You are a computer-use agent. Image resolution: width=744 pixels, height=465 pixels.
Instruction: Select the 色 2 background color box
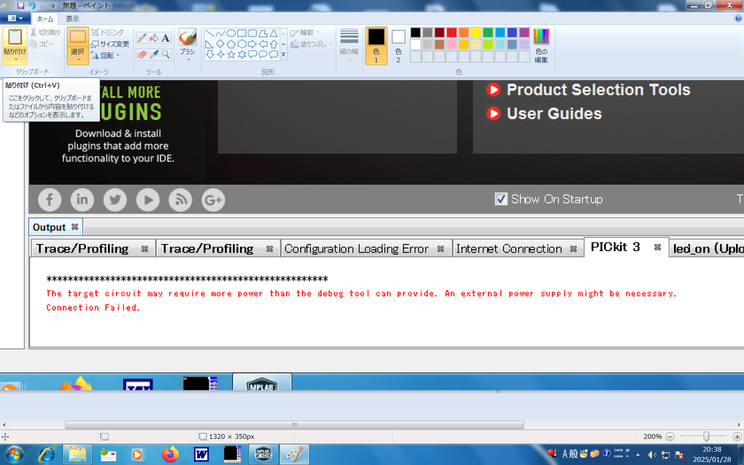pos(398,45)
